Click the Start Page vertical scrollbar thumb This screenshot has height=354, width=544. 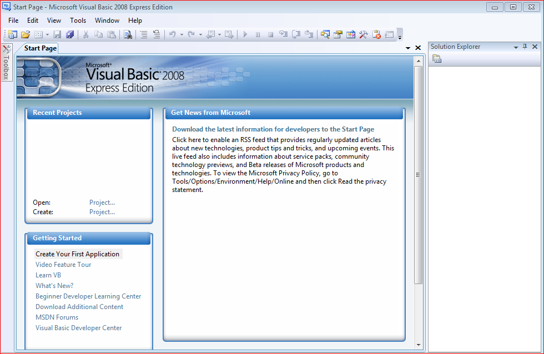pyautogui.click(x=419, y=175)
